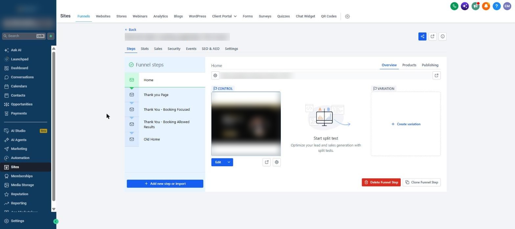This screenshot has height=229, width=515.
Task: Click the funnel info icon
Action: 443,36
